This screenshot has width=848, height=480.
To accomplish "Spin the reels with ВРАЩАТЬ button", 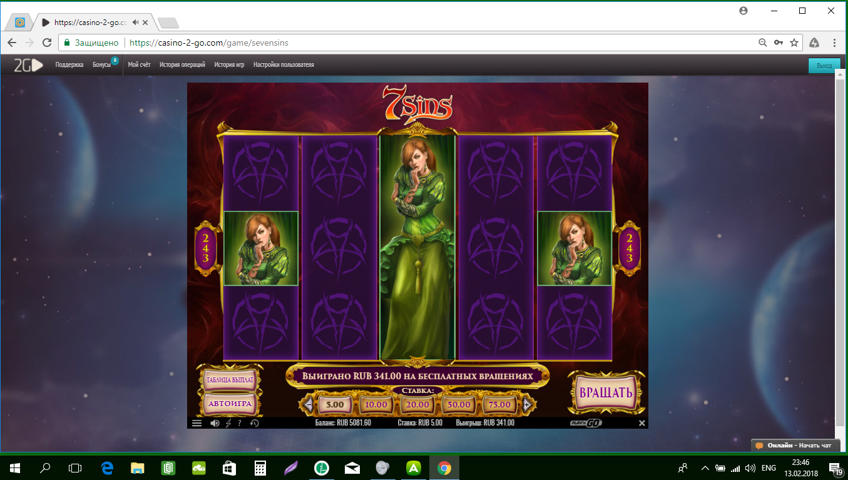I will pyautogui.click(x=605, y=393).
